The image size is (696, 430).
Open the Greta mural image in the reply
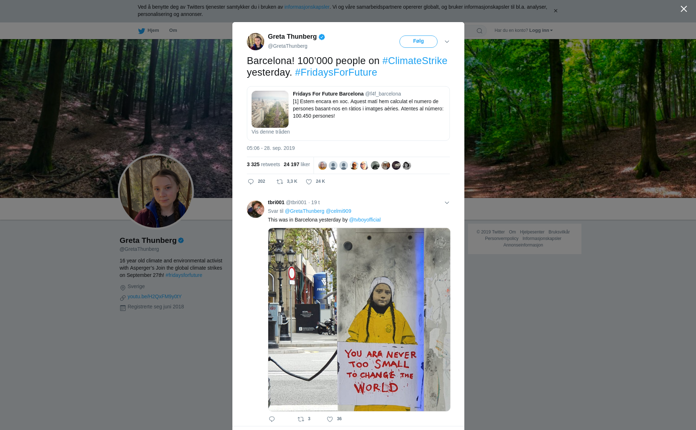[x=359, y=319]
